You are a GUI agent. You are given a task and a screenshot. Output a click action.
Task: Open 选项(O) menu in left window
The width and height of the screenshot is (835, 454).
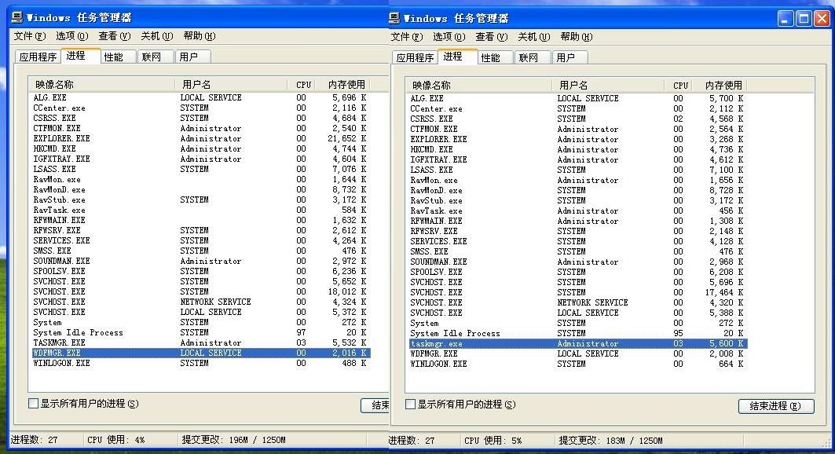pyautogui.click(x=72, y=36)
